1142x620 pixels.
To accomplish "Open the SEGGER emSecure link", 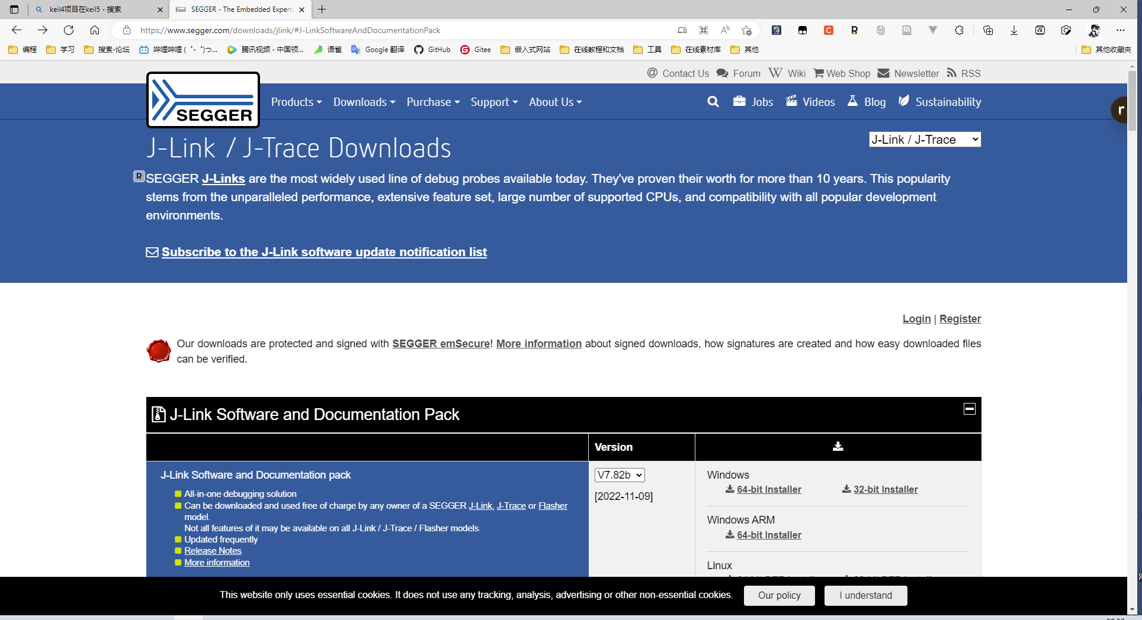I will pyautogui.click(x=441, y=344).
